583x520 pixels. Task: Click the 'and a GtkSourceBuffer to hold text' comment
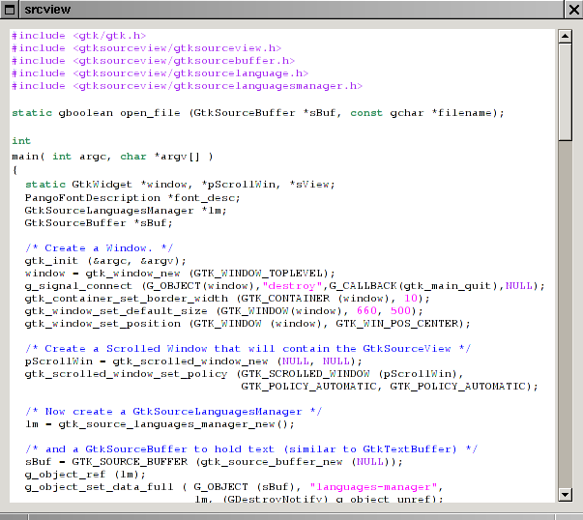pos(251,449)
